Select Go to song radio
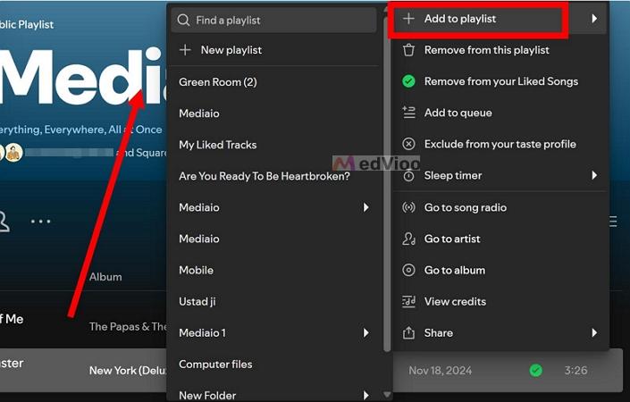This screenshot has height=402, width=630. pos(500,207)
